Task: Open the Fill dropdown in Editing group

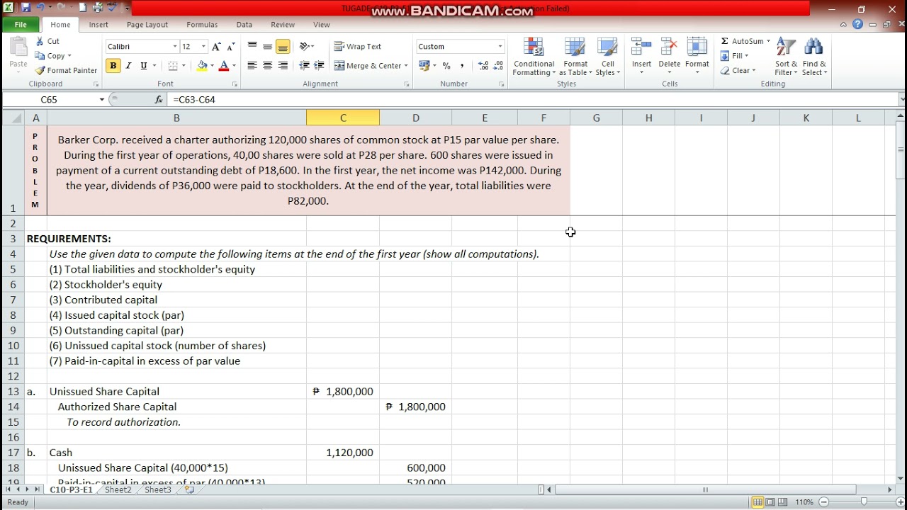Action: 734,56
